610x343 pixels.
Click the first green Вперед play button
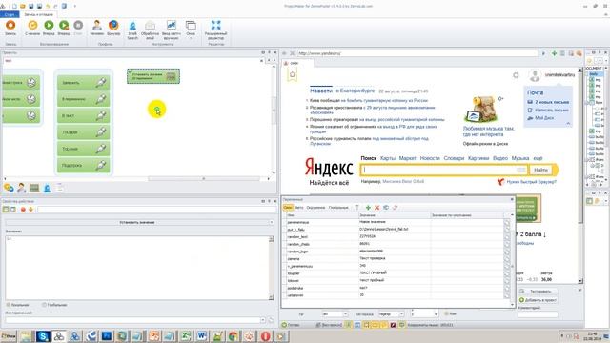click(49, 28)
